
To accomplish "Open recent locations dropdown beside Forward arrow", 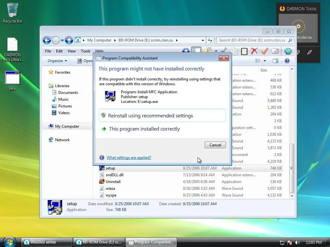I will pyautogui.click(x=62, y=40).
